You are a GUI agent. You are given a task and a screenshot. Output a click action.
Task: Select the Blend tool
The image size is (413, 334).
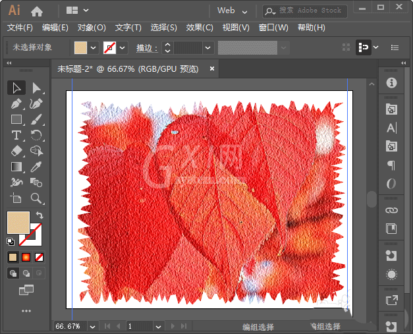(x=36, y=182)
